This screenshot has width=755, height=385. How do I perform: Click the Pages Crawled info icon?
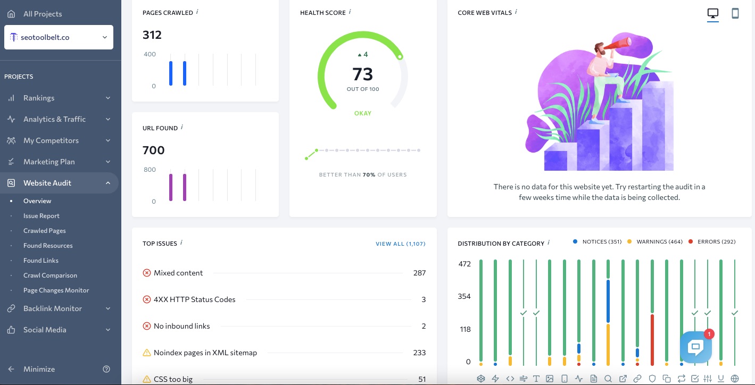[x=197, y=12]
